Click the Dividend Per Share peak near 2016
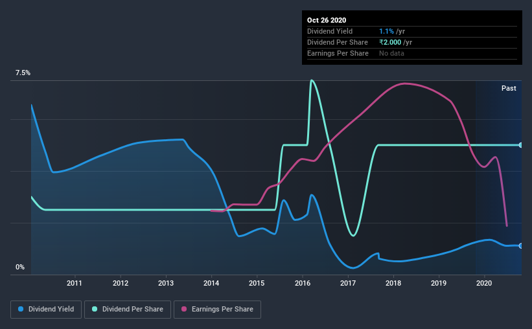 point(312,81)
